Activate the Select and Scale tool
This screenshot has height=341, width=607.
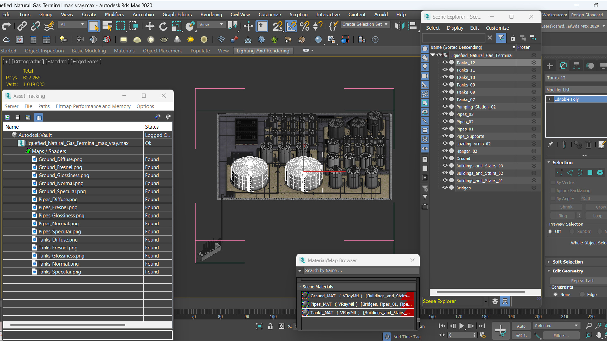pyautogui.click(x=176, y=26)
